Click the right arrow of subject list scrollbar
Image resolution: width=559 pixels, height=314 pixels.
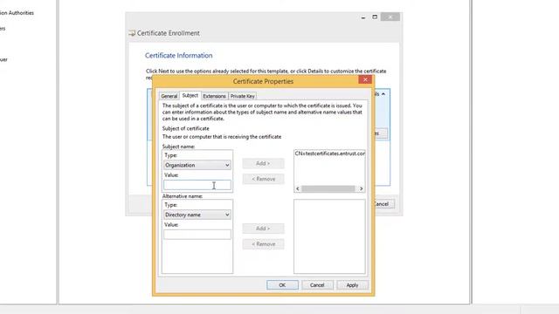(361, 188)
